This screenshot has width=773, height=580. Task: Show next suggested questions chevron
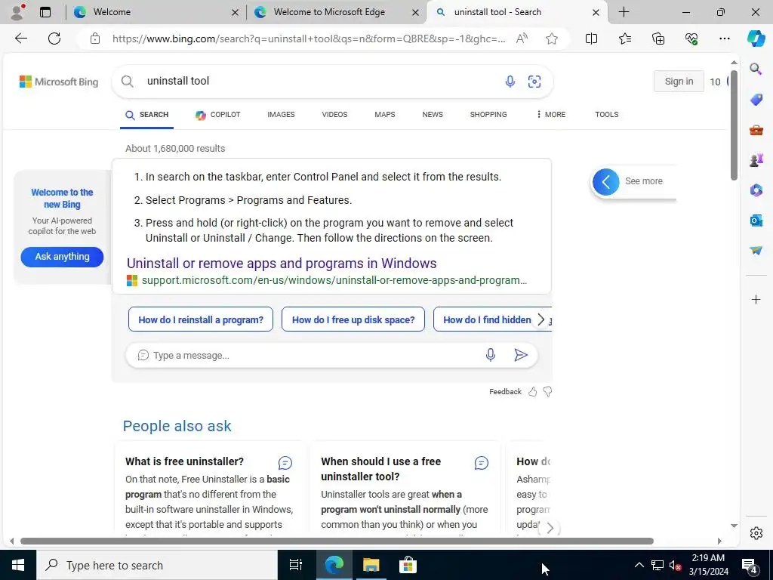[x=540, y=319]
